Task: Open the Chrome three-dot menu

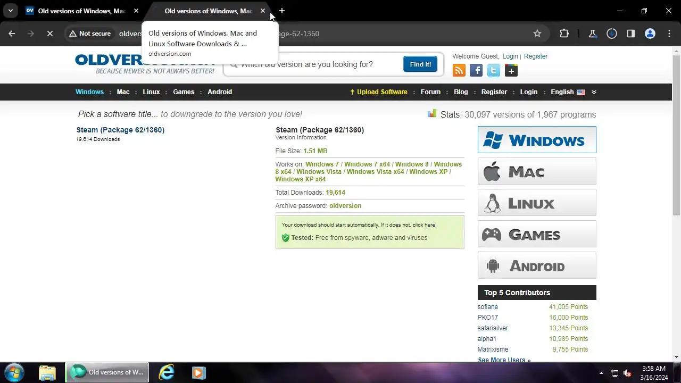Action: tap(669, 34)
